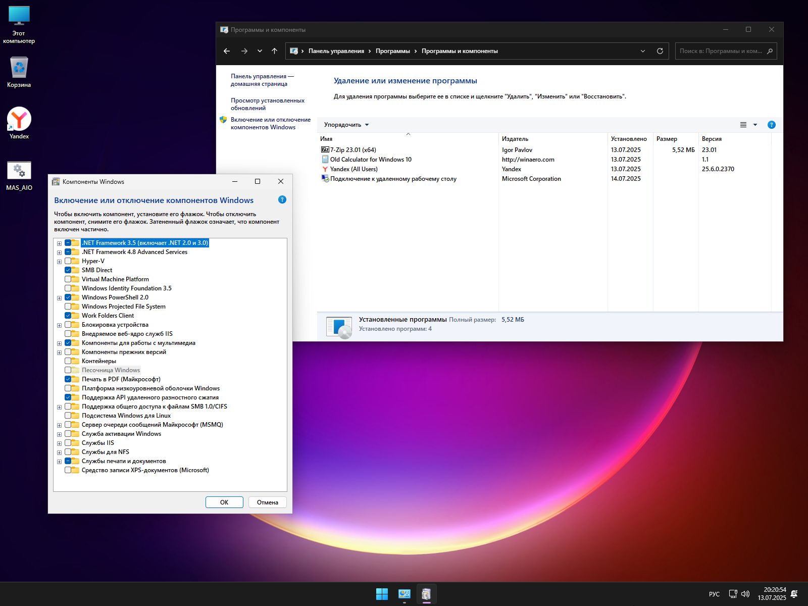Enable Windows Identity Foundation 3.5 checkbox
Image resolution: width=808 pixels, height=606 pixels.
point(68,288)
